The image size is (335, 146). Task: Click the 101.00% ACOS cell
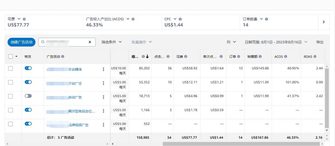point(292,82)
